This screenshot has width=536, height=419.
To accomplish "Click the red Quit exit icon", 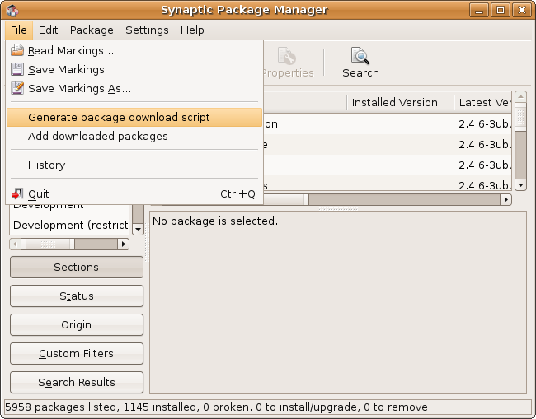I will coord(17,193).
